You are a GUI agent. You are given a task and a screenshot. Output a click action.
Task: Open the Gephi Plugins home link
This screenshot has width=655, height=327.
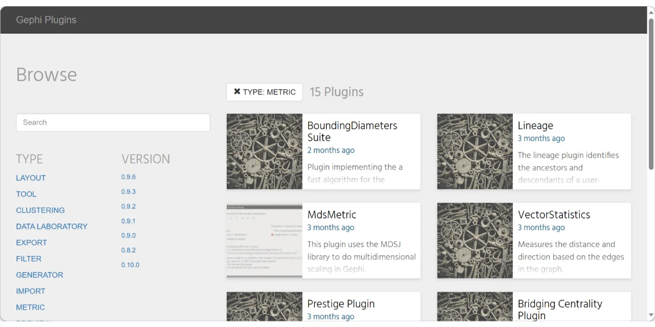(46, 20)
